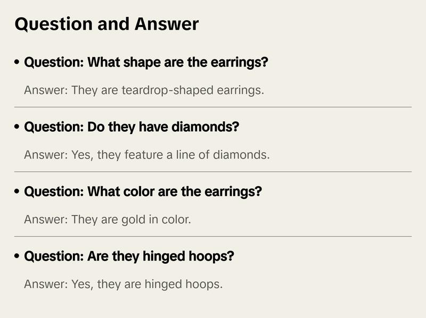This screenshot has height=318, width=426.
Task: Click the bullet beside the diamonds question
Action: pyautogui.click(x=18, y=128)
